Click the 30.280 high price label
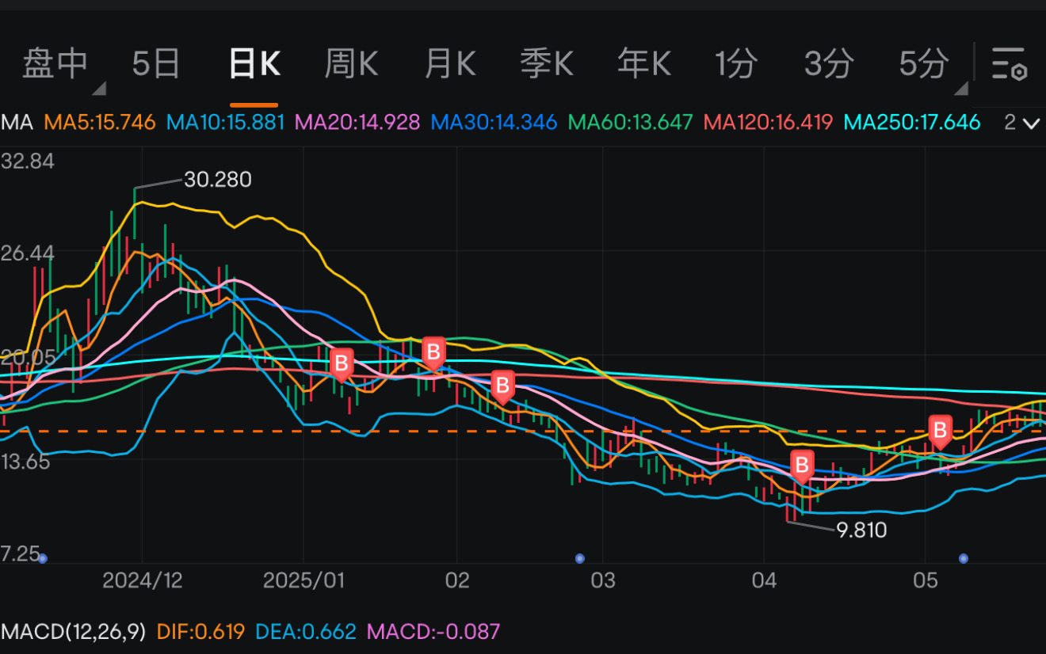This screenshot has width=1046, height=654. [217, 180]
